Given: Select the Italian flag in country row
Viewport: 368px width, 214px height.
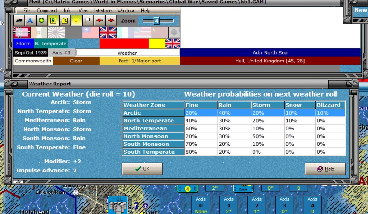Looking at the screenshot, I should pos(39,33).
